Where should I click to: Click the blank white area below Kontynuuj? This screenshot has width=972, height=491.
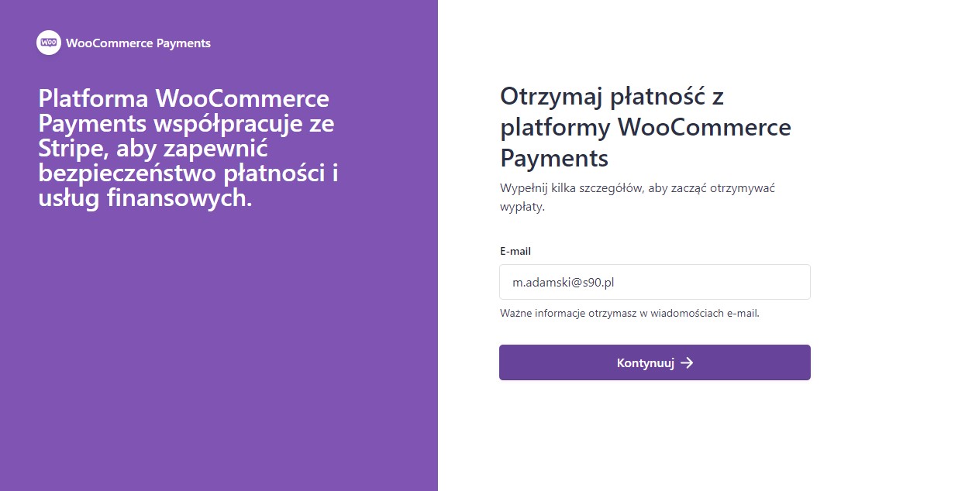[655, 438]
